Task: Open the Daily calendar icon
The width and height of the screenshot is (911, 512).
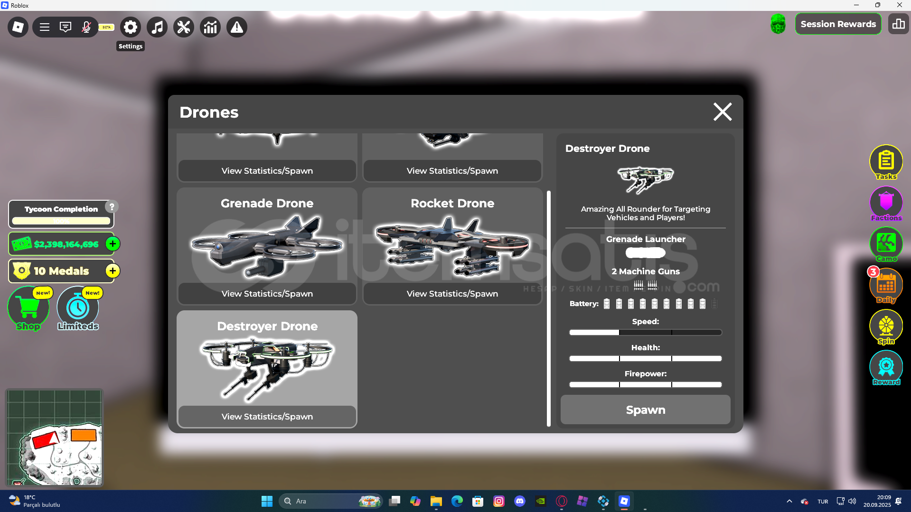Action: [x=886, y=286]
